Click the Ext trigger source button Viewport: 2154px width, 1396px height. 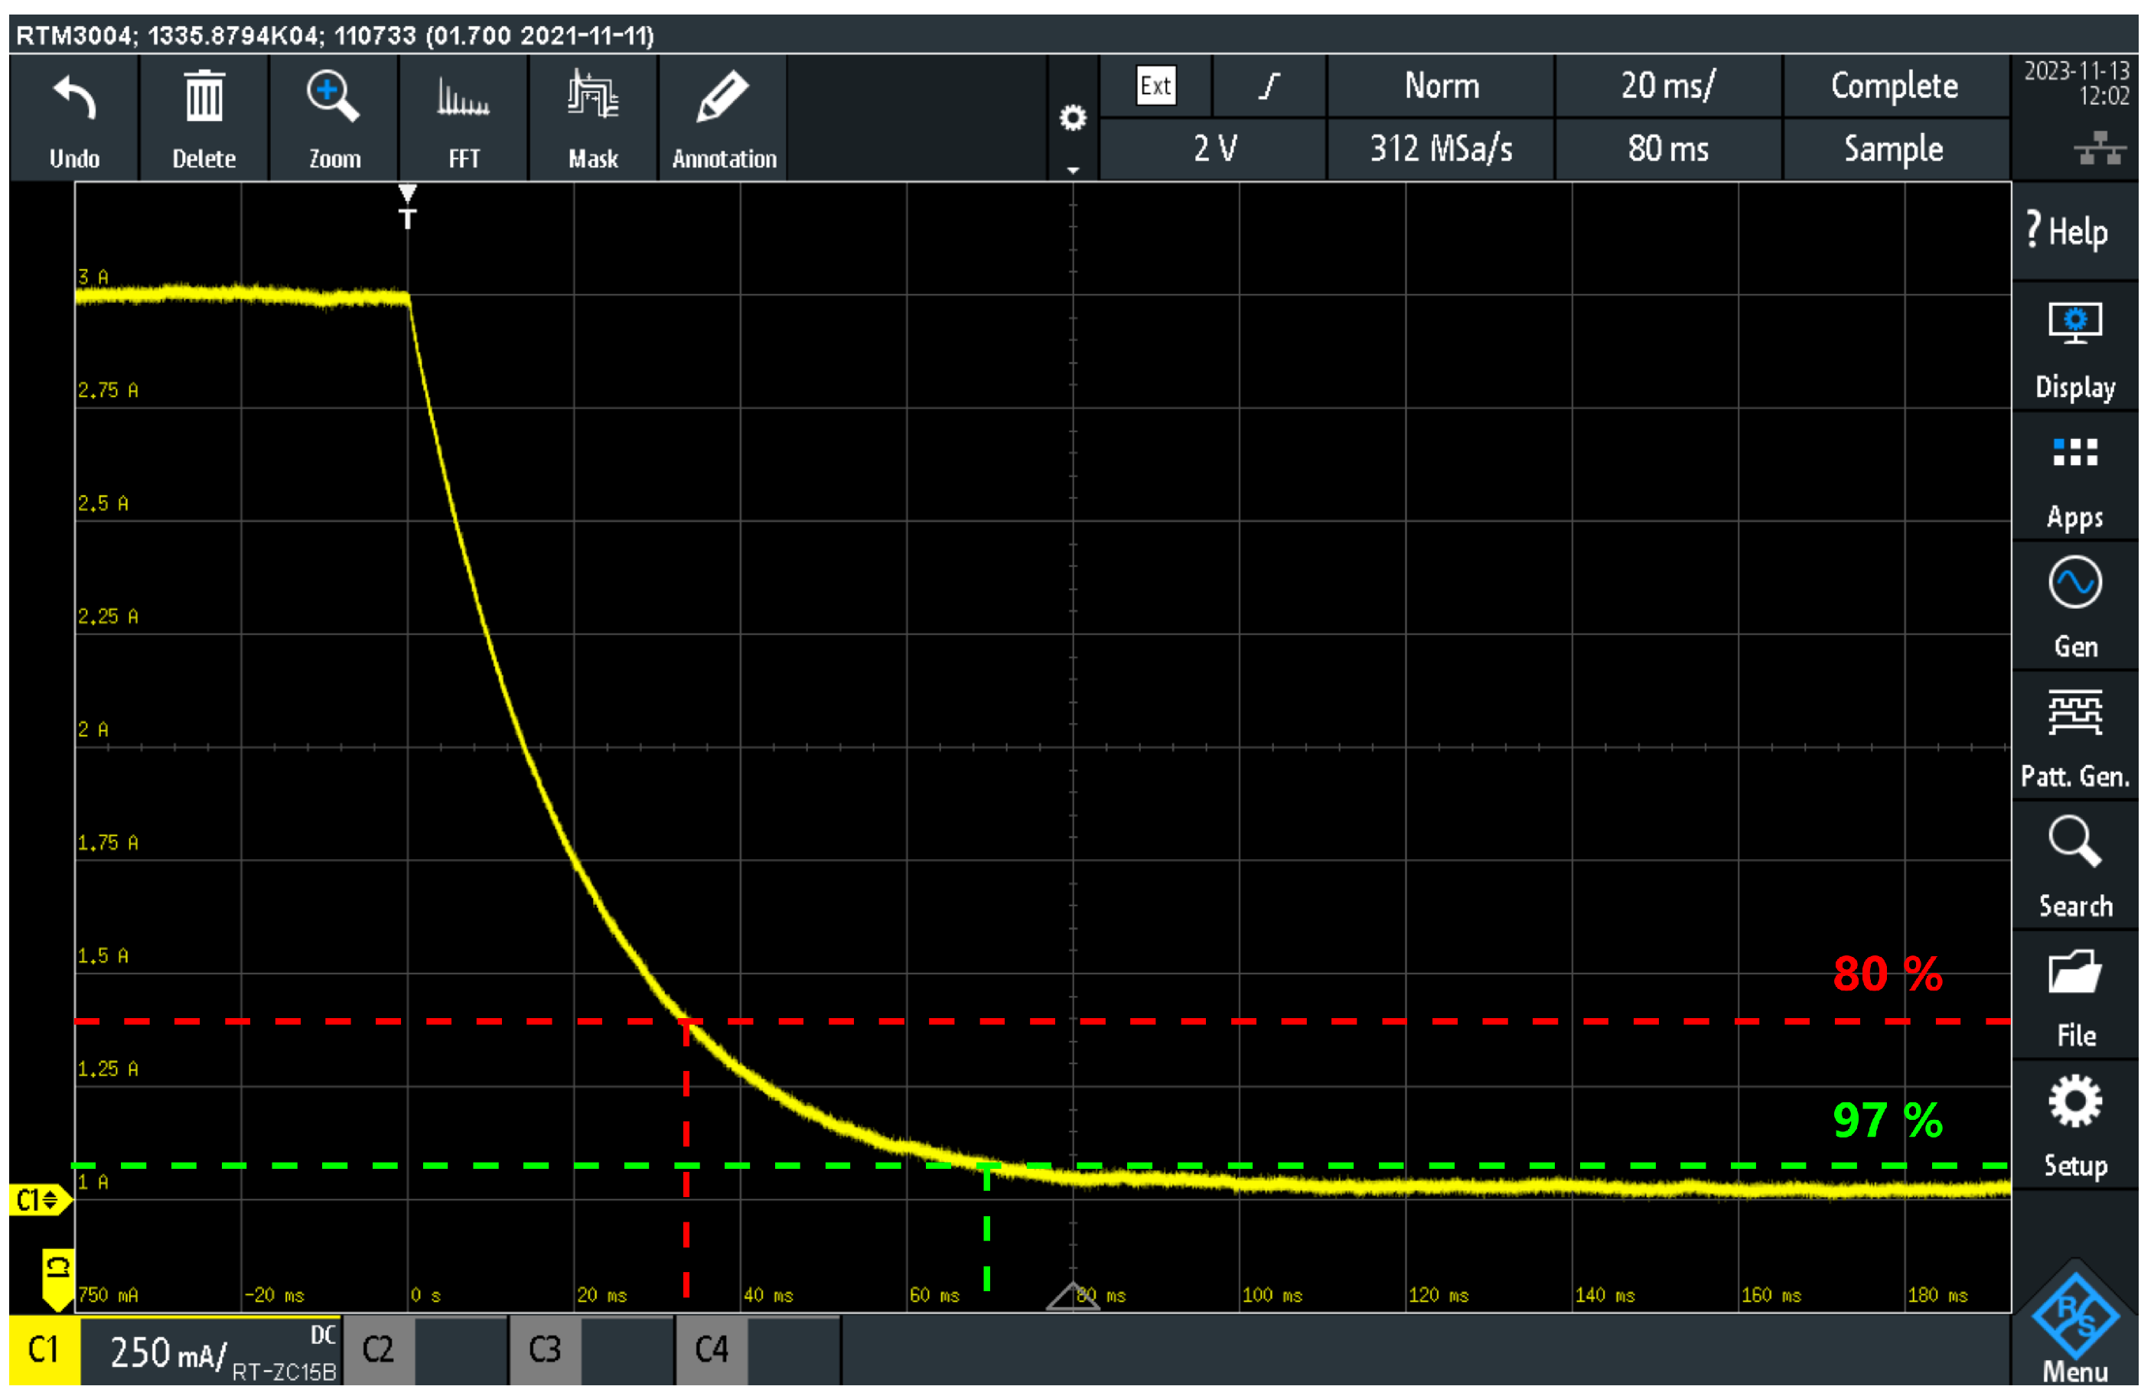[1155, 86]
